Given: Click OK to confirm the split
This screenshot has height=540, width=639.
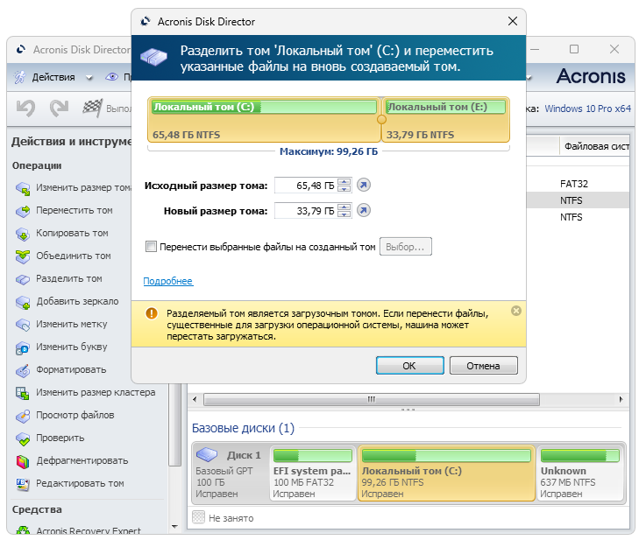Looking at the screenshot, I should coord(409,366).
